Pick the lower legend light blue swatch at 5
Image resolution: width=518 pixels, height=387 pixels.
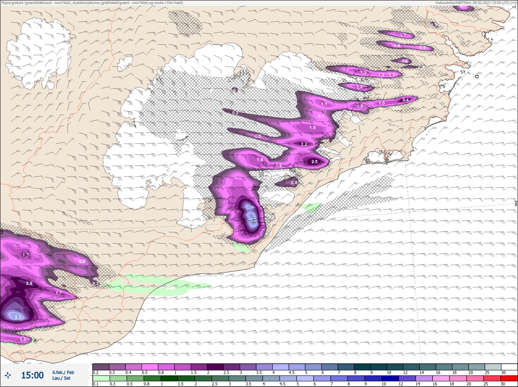305,379
